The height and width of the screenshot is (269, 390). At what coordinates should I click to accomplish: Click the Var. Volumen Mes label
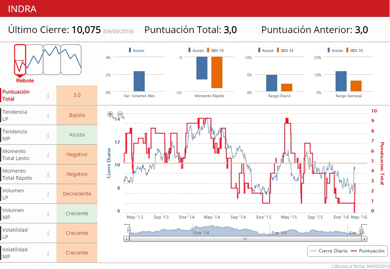pyautogui.click(x=139, y=96)
